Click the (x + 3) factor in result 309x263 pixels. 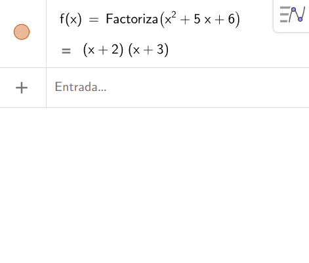(148, 50)
